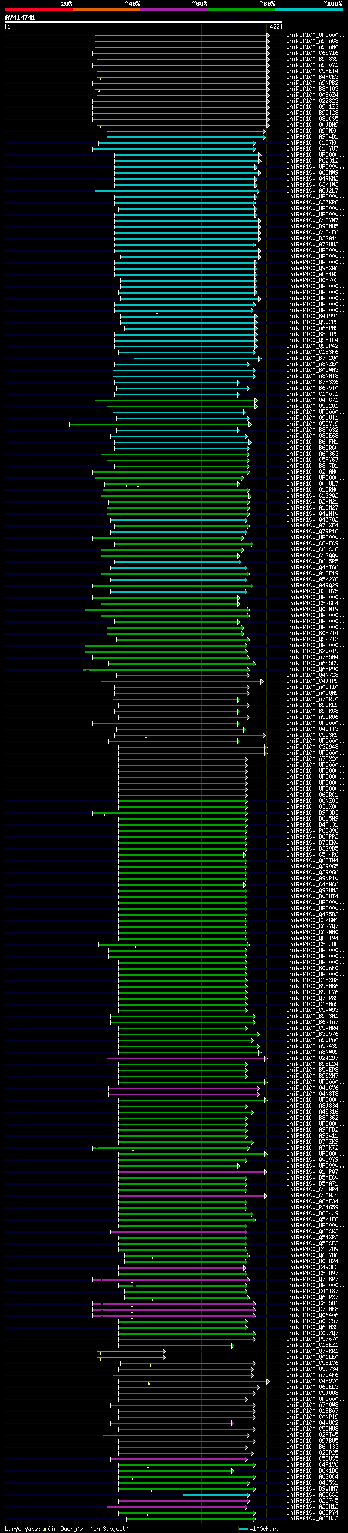348x1533 pixels.
Task: Click the white query length bar
Action: click(144, 23)
